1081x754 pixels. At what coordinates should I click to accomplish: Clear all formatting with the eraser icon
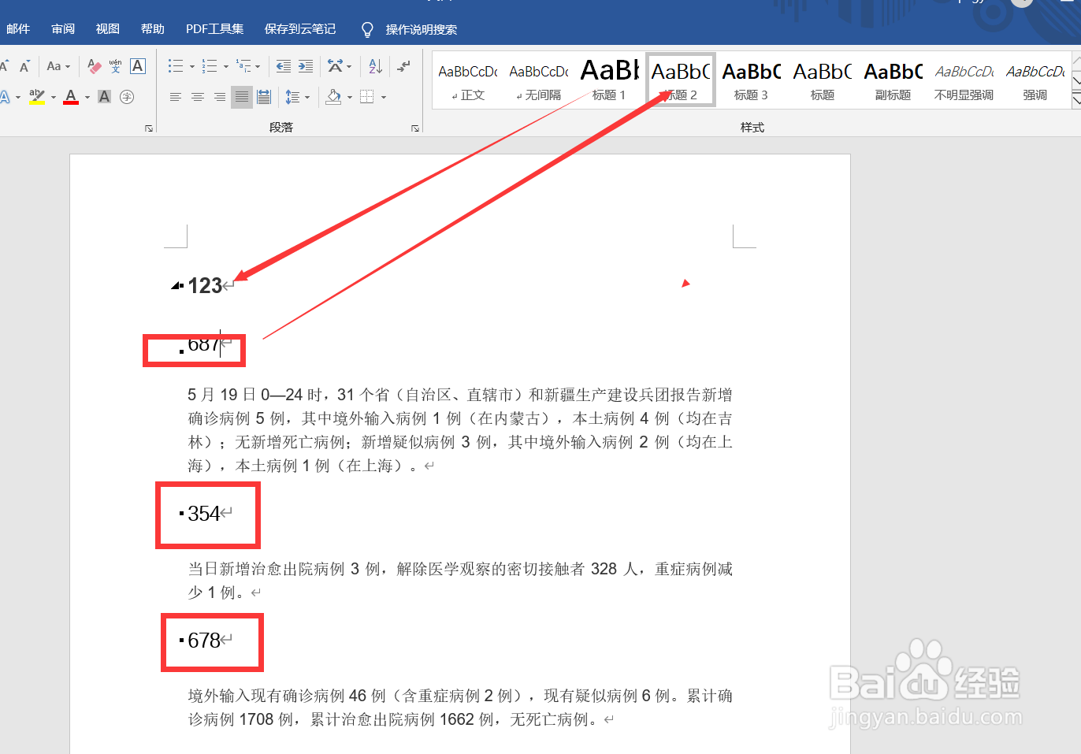pos(94,66)
